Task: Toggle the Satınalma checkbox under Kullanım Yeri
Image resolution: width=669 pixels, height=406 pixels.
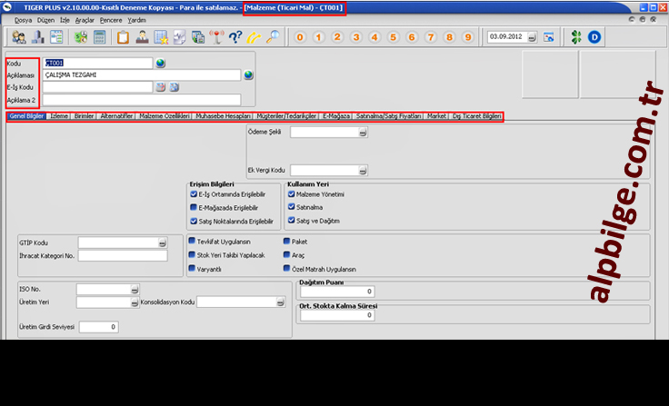Action: [290, 207]
